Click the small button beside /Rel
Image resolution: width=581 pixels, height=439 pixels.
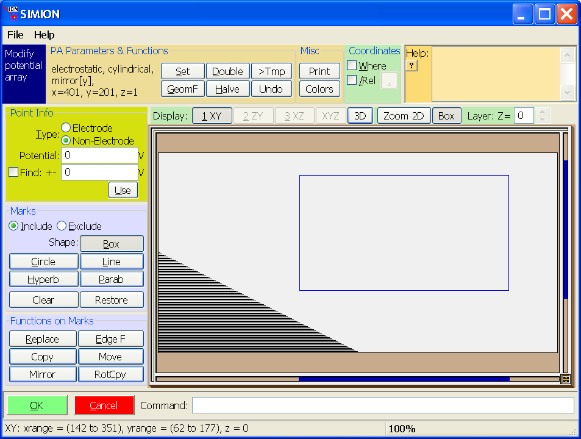tap(390, 80)
